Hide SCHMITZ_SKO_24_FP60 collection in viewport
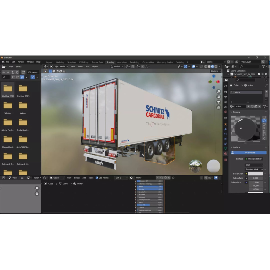Screen dimensions: 270x270 [262, 74]
